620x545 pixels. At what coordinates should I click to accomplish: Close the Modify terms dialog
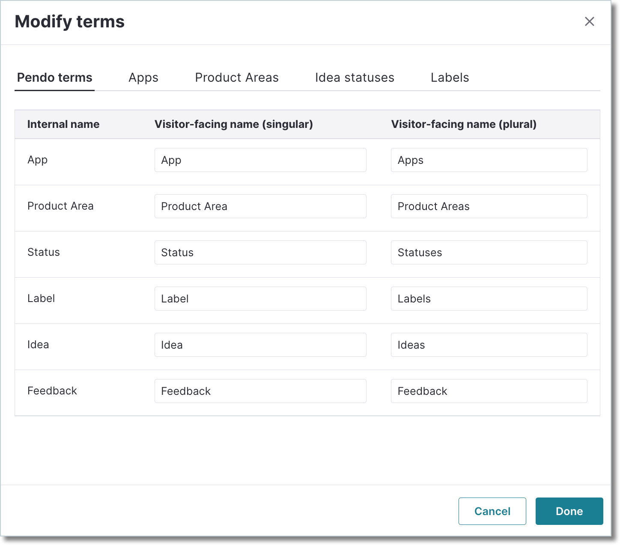[x=590, y=21]
